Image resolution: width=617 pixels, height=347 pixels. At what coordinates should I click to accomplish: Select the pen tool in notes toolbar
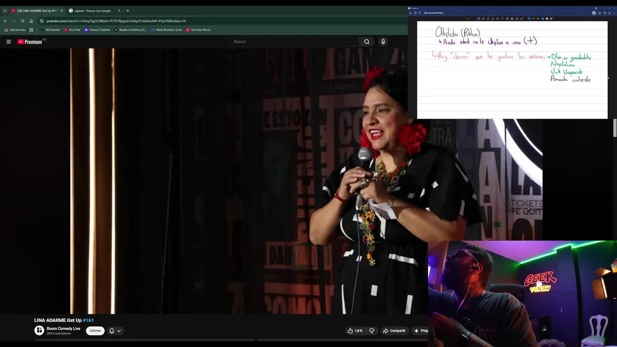click(479, 18)
